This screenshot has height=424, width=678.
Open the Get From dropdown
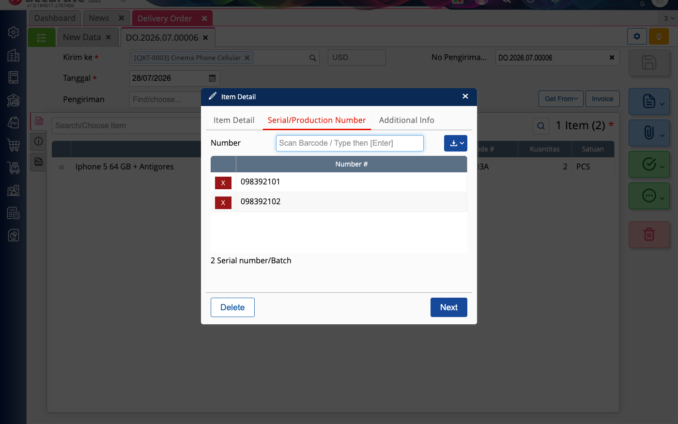[561, 99]
